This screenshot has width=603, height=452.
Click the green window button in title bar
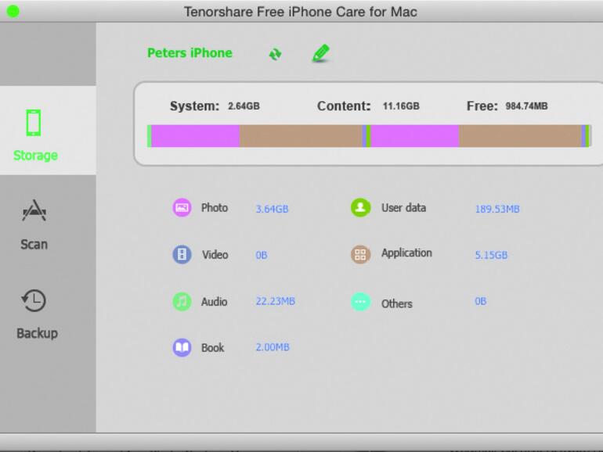13,11
